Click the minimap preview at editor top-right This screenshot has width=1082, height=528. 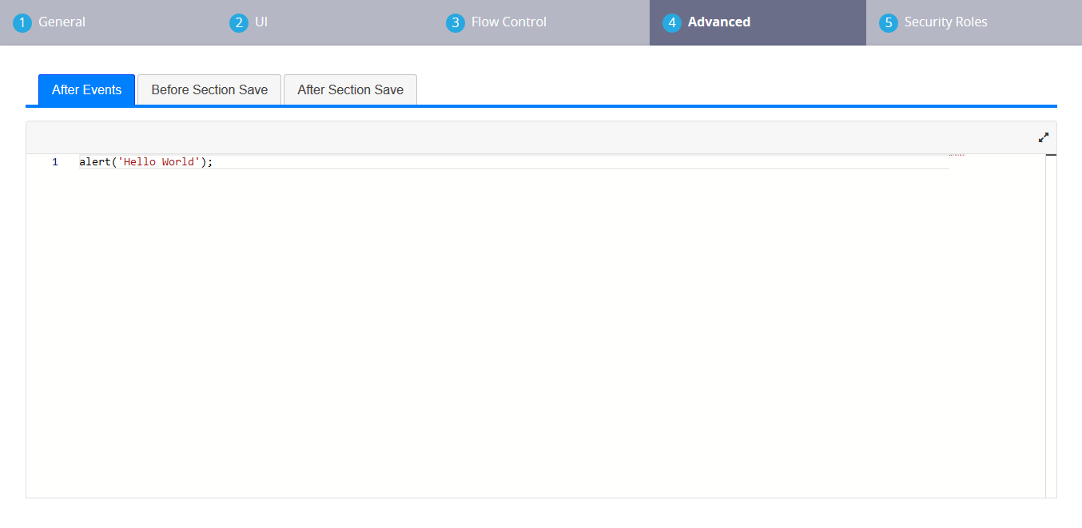point(957,155)
